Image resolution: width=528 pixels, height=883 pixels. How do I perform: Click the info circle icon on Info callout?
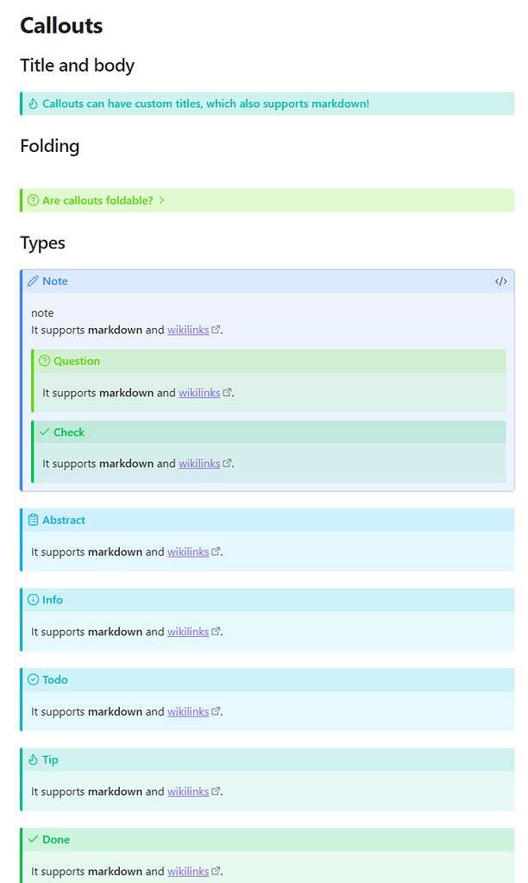click(x=34, y=600)
